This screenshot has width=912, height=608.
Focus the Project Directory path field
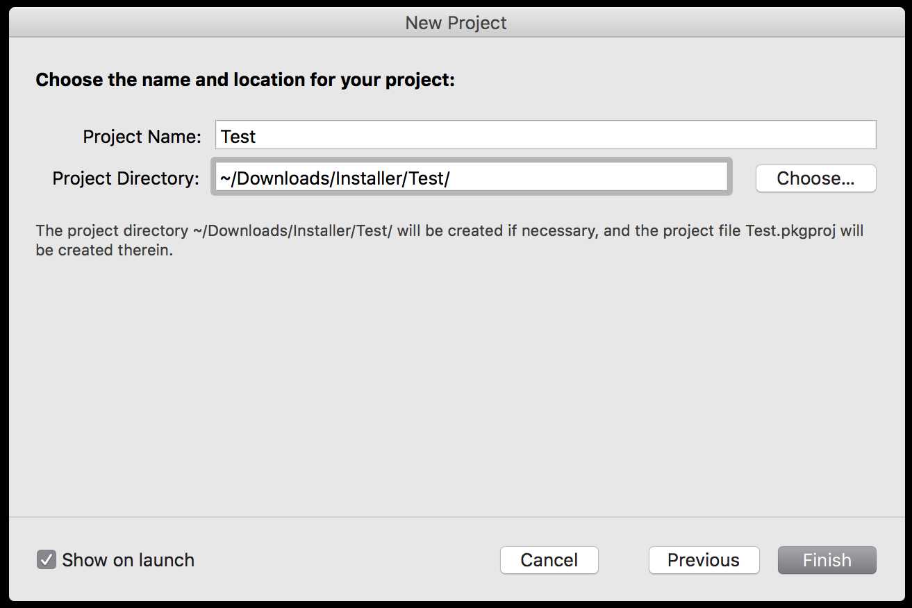472,178
